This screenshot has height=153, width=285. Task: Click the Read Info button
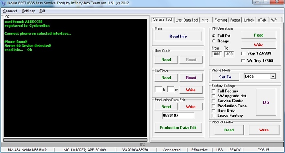point(178,36)
